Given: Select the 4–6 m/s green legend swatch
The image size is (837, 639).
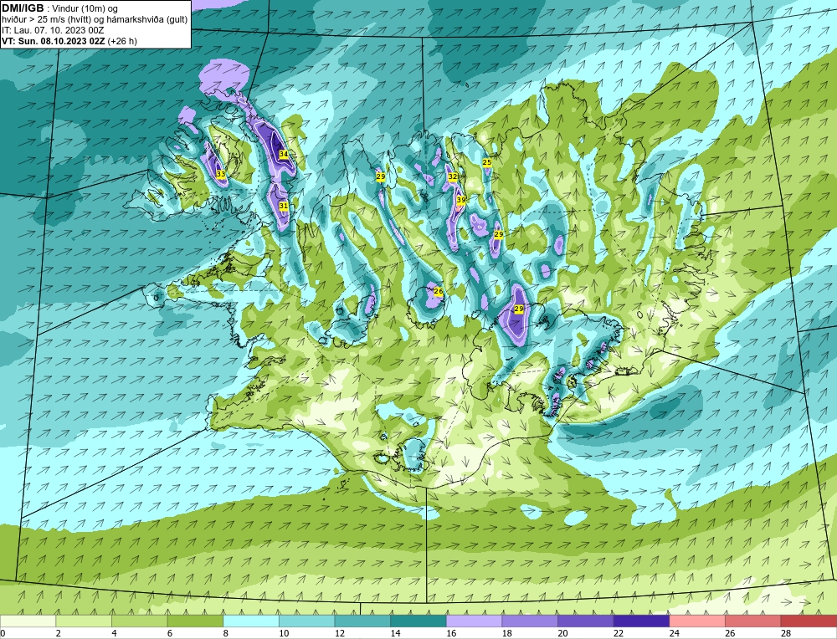Looking at the screenshot, I should (x=139, y=621).
